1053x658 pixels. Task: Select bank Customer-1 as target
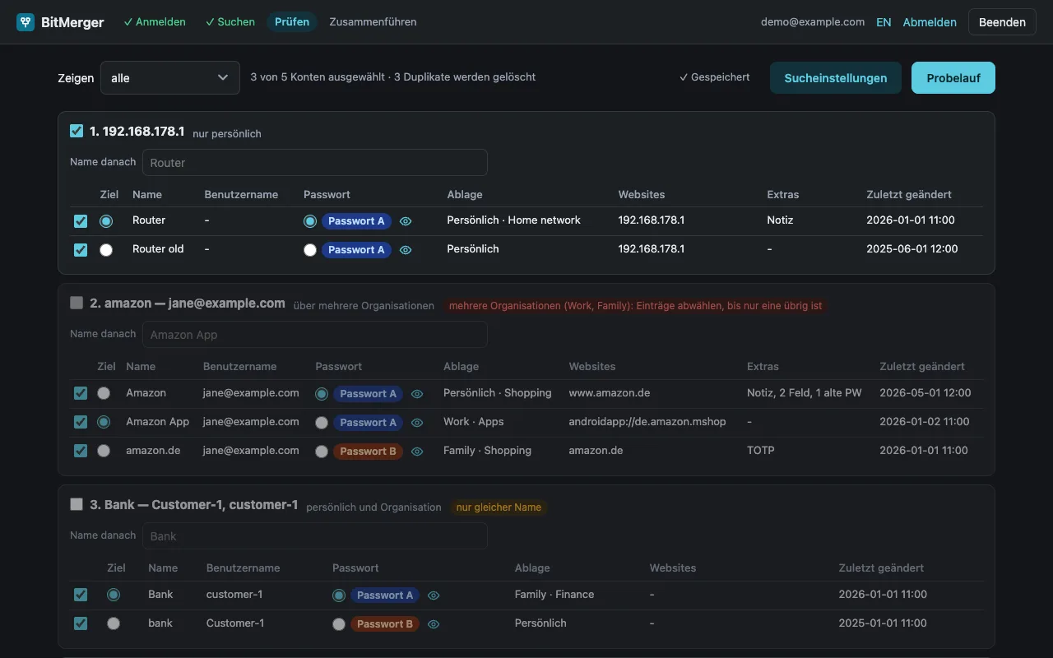coord(114,623)
